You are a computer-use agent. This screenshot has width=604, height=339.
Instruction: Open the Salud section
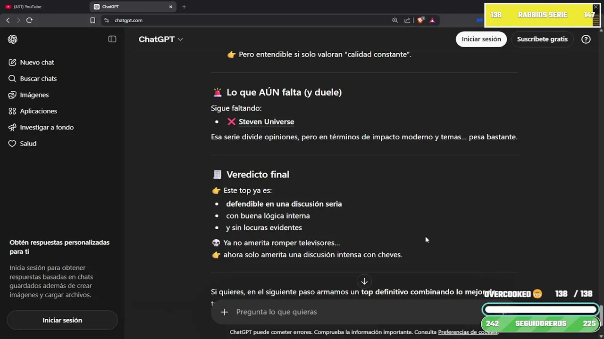(x=28, y=144)
